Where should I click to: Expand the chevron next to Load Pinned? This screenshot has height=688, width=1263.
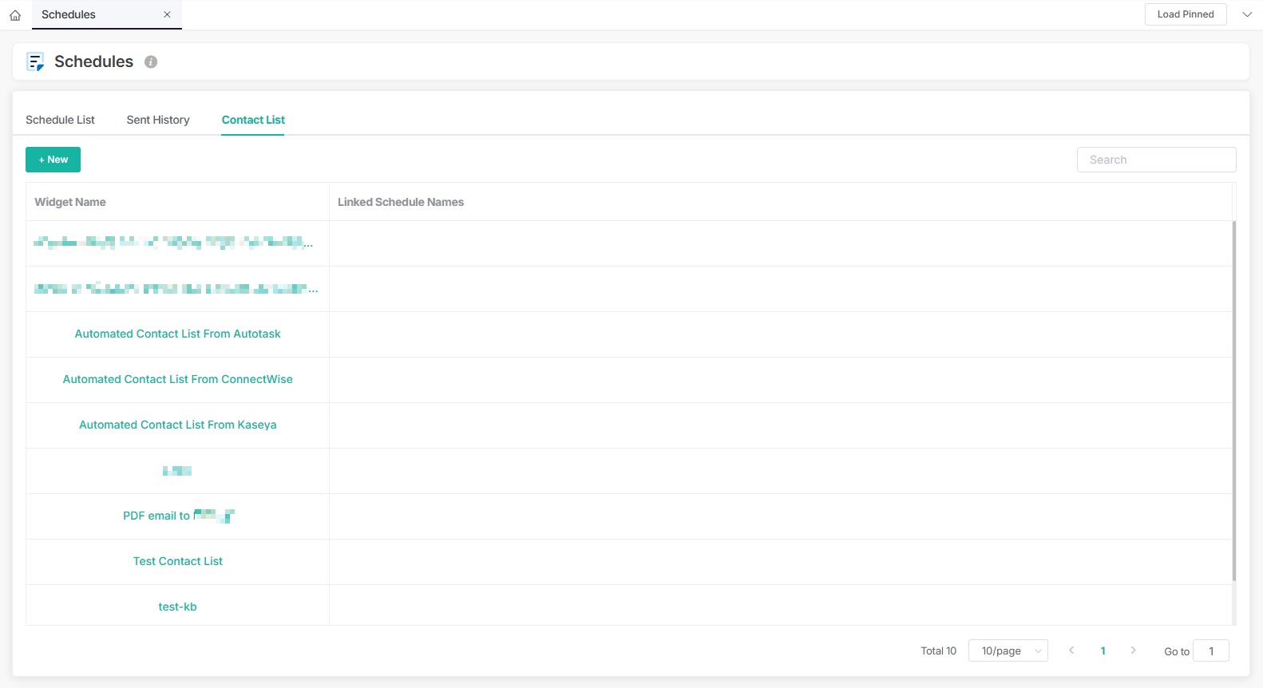[x=1247, y=14]
